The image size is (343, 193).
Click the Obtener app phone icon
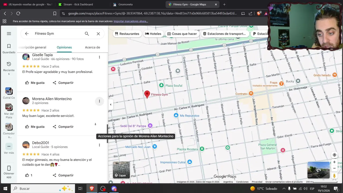click(9, 168)
